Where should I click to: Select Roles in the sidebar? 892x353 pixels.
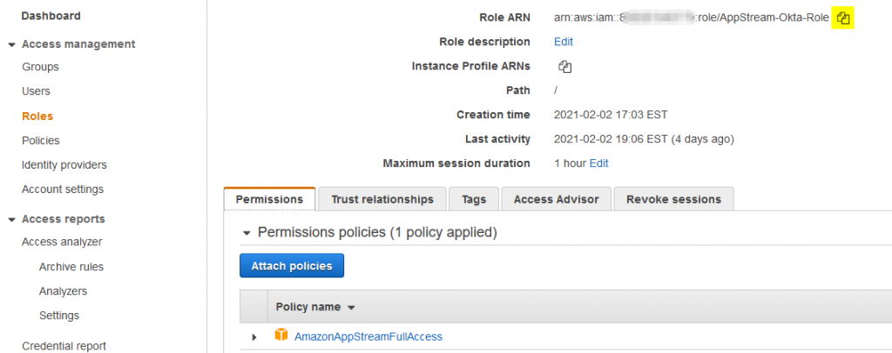[37, 117]
